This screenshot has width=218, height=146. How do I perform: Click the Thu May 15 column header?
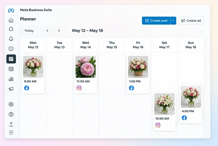(112, 45)
